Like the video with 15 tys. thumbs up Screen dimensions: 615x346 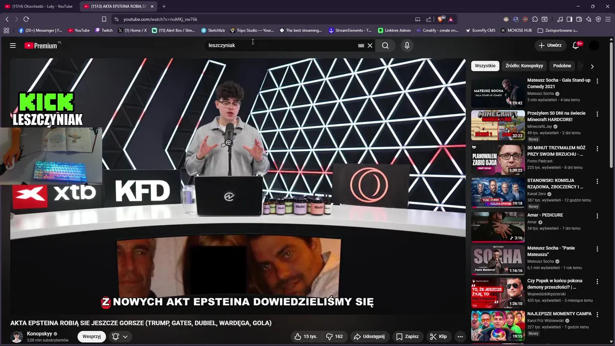tap(306, 336)
